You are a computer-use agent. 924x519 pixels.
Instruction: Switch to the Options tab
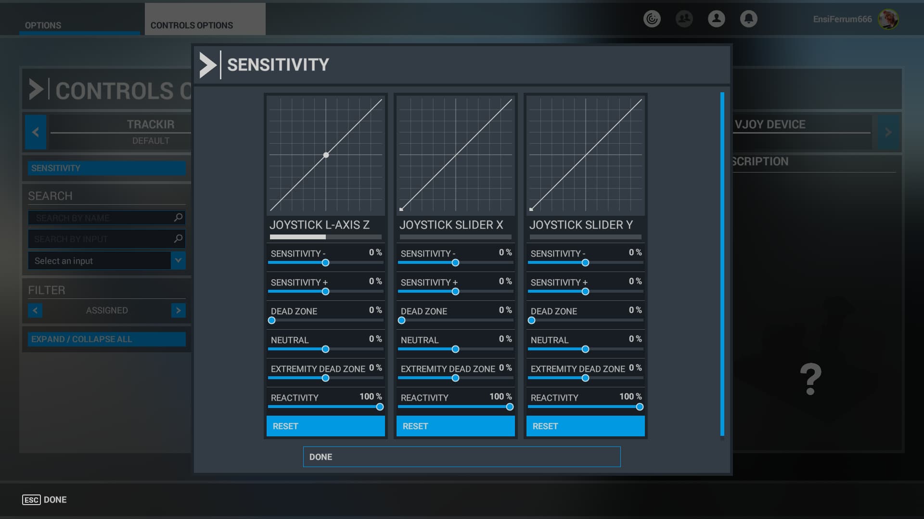pos(43,25)
